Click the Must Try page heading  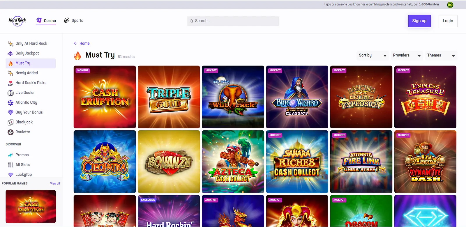[x=100, y=55]
